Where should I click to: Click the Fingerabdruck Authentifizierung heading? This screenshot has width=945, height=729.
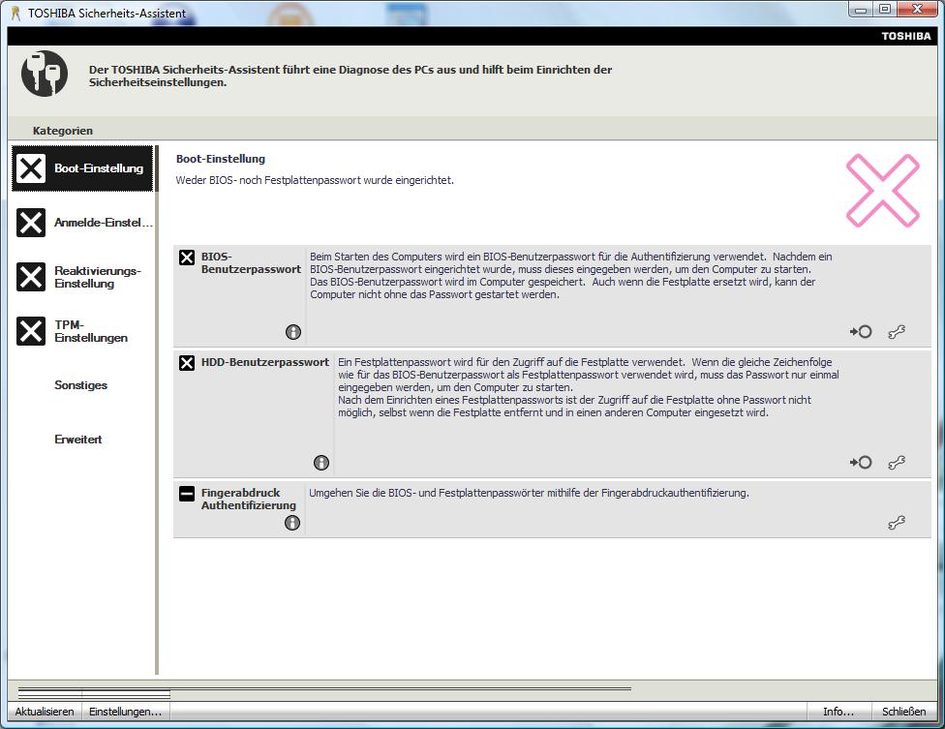click(248, 499)
